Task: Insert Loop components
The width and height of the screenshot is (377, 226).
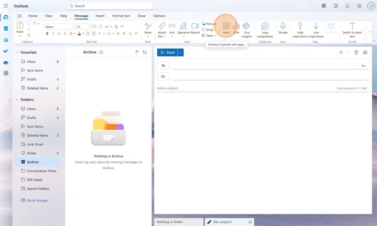Action: [265, 30]
